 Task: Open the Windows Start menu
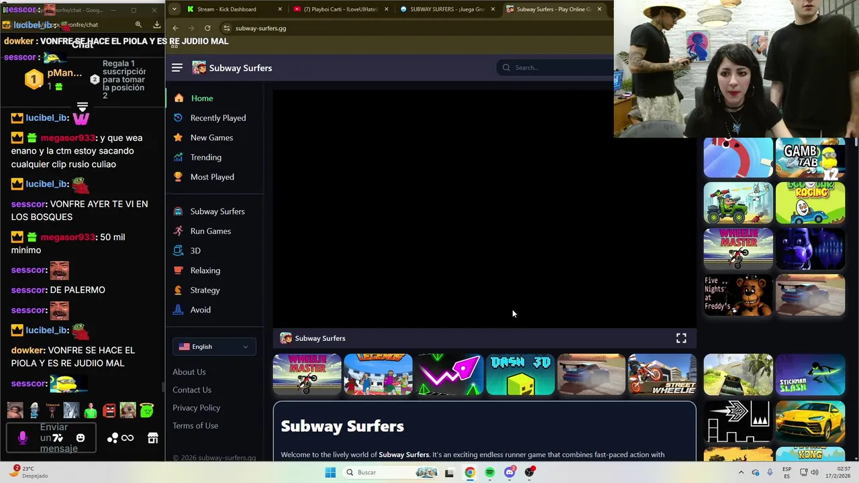click(330, 472)
